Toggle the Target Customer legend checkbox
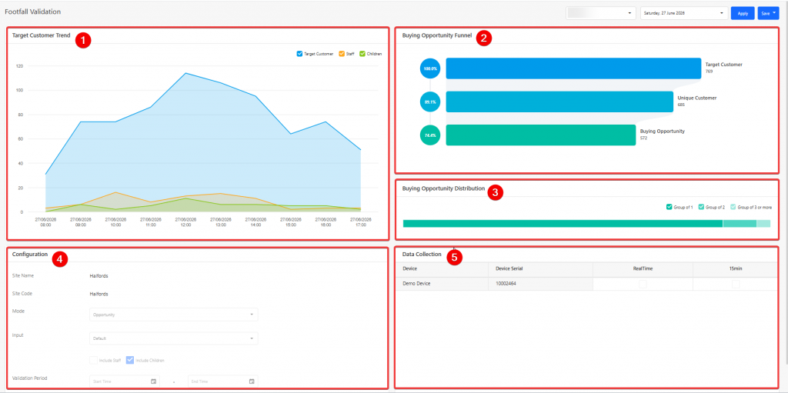 [299, 53]
